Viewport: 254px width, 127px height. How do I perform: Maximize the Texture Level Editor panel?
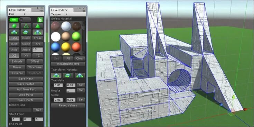tap(80, 8)
